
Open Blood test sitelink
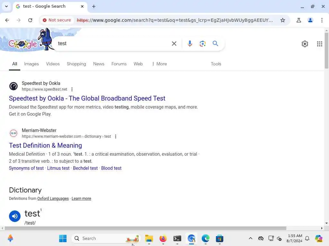pos(111,168)
